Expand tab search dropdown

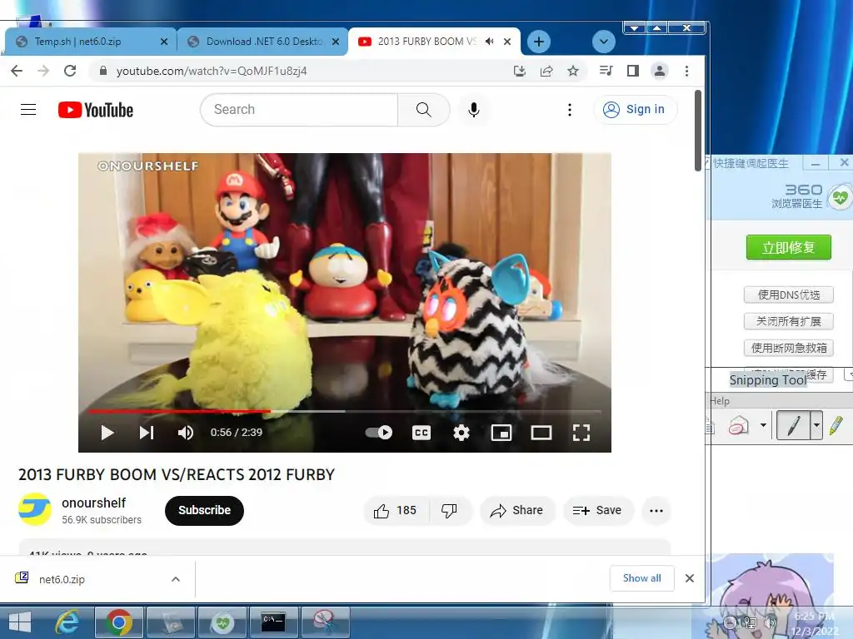(x=603, y=42)
